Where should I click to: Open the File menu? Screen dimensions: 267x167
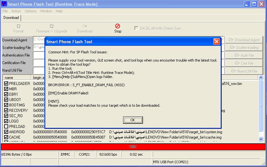(x=5, y=11)
